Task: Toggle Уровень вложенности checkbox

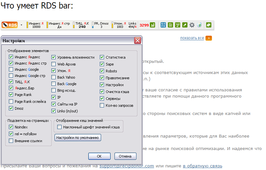Action: click(53, 57)
